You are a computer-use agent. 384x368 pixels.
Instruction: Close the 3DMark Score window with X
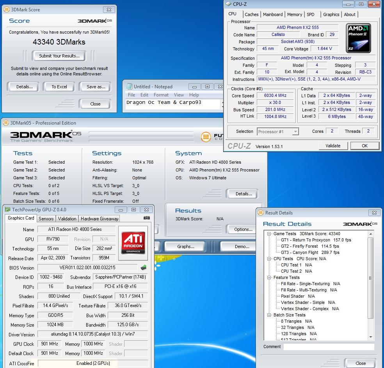point(109,9)
